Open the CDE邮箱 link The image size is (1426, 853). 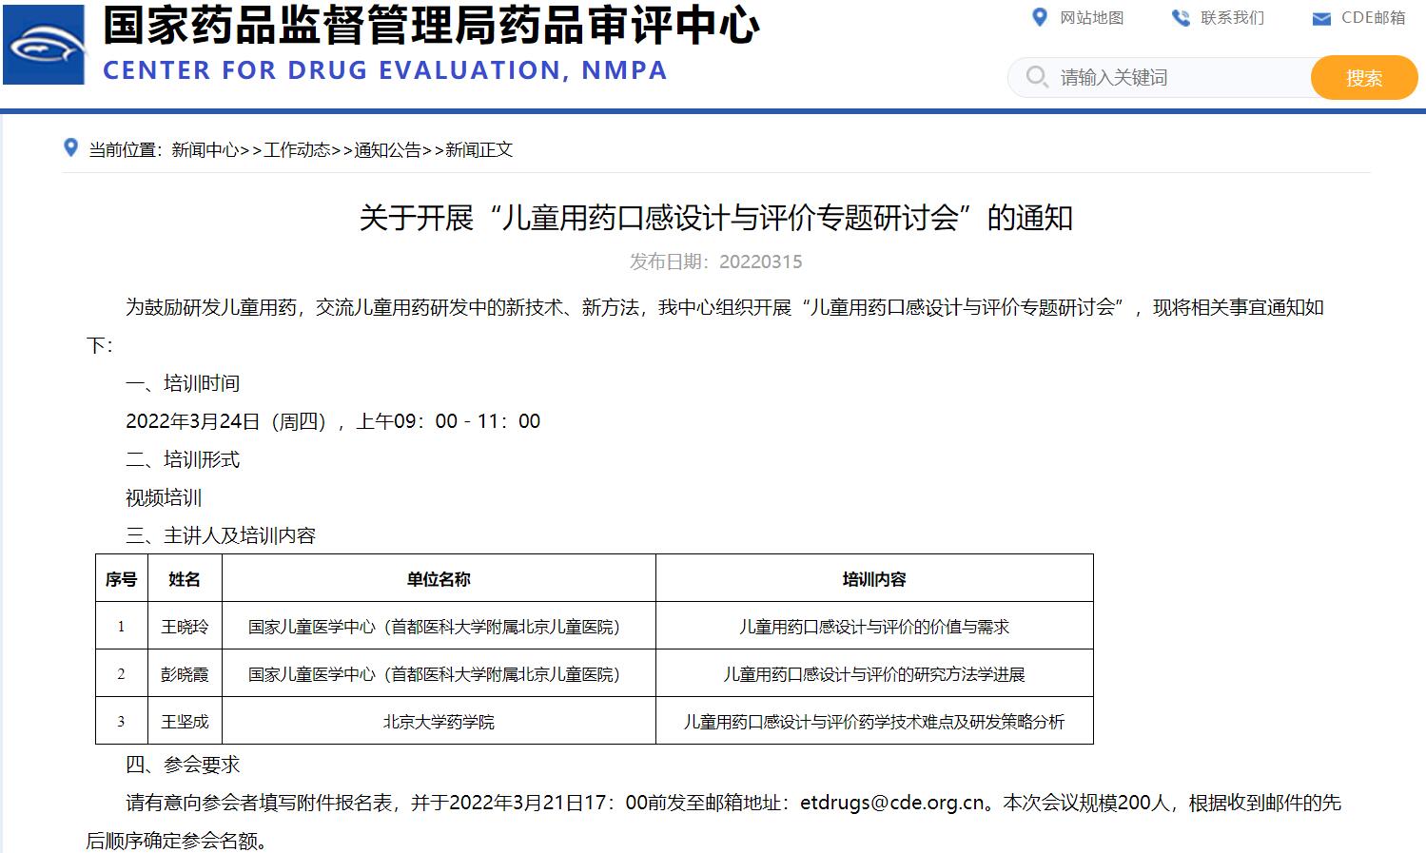[1373, 18]
